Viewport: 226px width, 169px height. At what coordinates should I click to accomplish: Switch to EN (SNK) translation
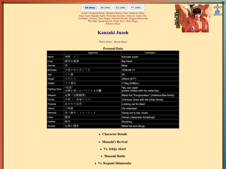[x=105, y=8]
